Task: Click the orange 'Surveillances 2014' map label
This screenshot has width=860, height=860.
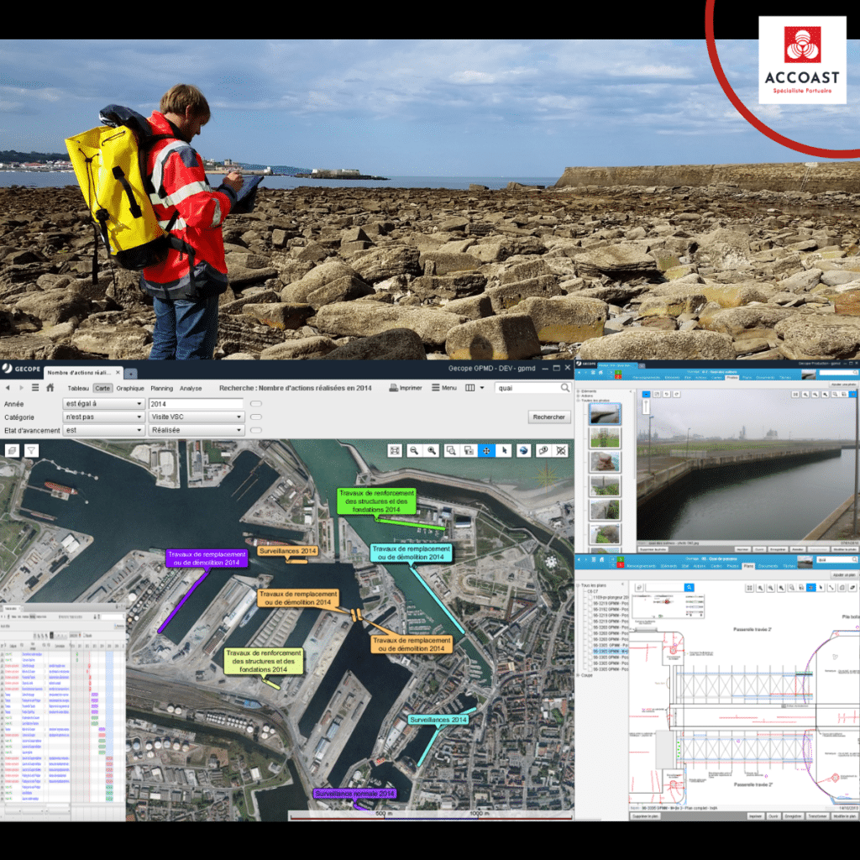Action: click(288, 551)
